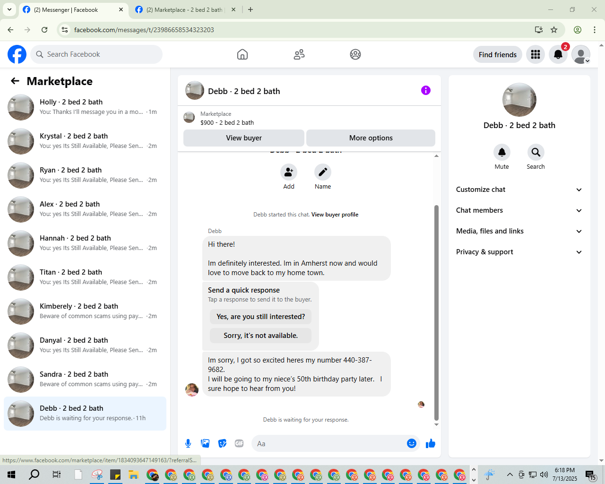Click Debb's sender avatar beside last message

point(192,390)
